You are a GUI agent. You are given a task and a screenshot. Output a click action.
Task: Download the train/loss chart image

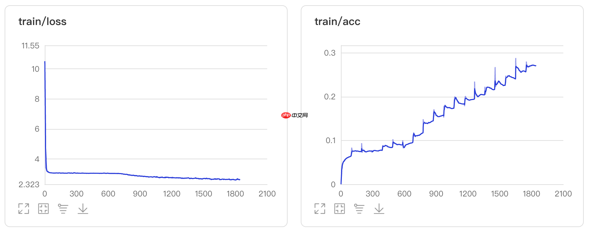coord(83,209)
